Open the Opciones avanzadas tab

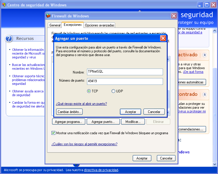coord(100,25)
